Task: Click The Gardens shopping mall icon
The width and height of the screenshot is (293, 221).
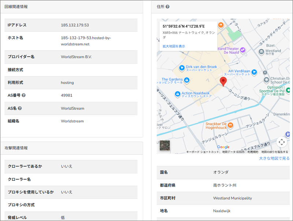Action: 186,80
